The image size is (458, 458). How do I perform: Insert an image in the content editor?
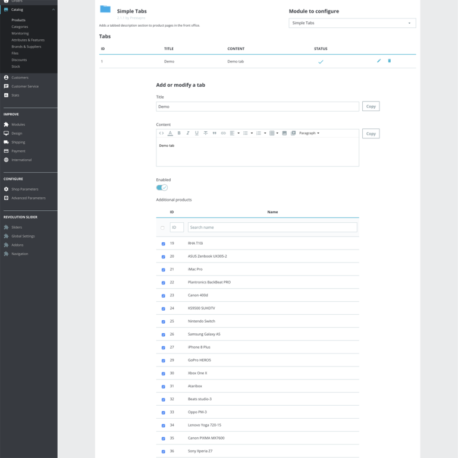284,133
